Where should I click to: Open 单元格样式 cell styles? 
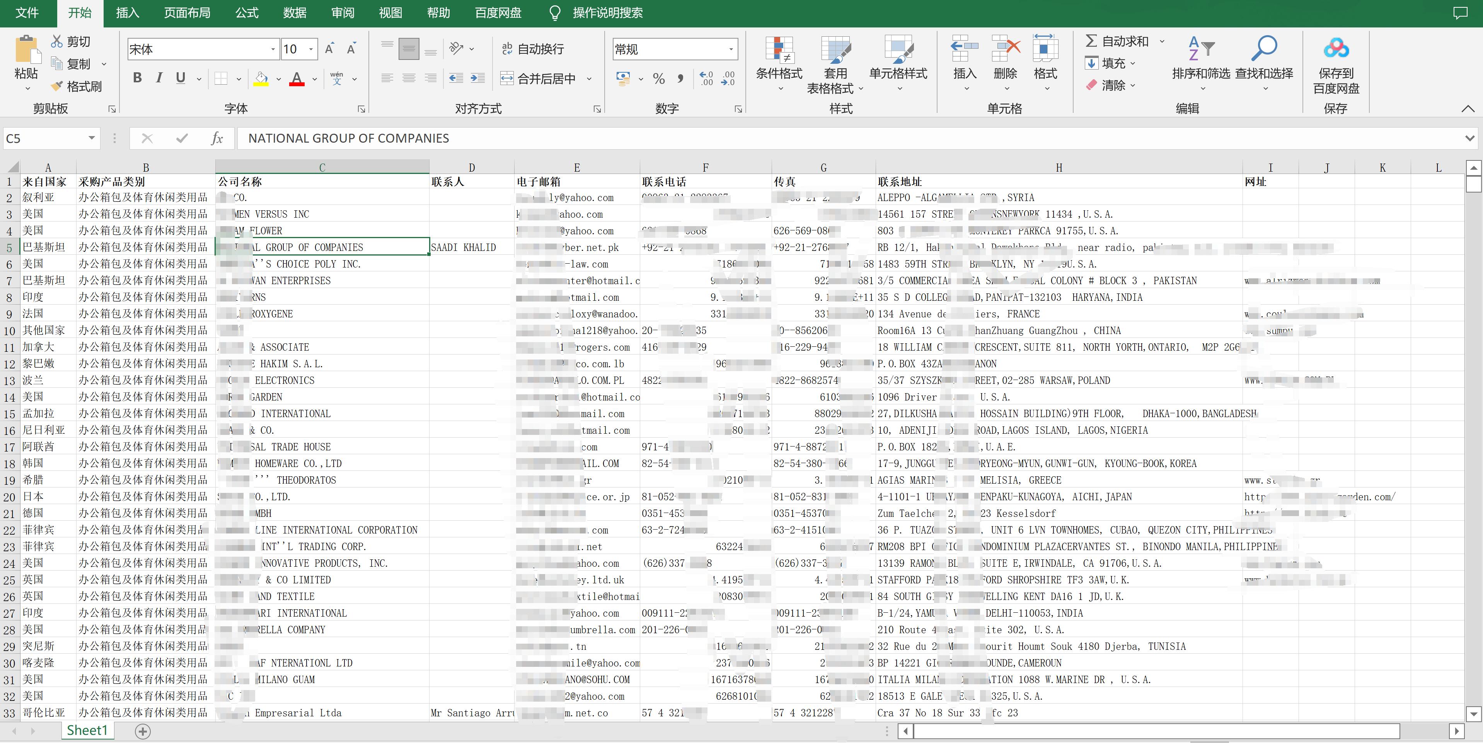point(898,63)
